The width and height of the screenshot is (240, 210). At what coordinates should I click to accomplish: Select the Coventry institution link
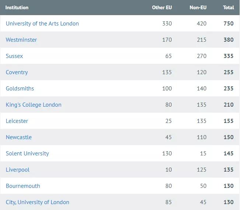tap(17, 72)
